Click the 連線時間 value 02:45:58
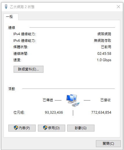Image resolution: width=124 pixels, height=150 pixels. pos(104,54)
